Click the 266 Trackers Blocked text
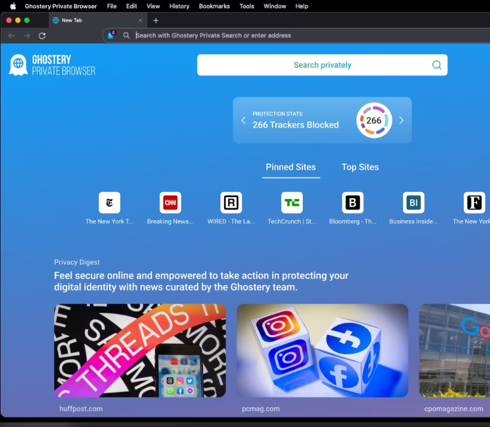The image size is (490, 427). coord(296,125)
